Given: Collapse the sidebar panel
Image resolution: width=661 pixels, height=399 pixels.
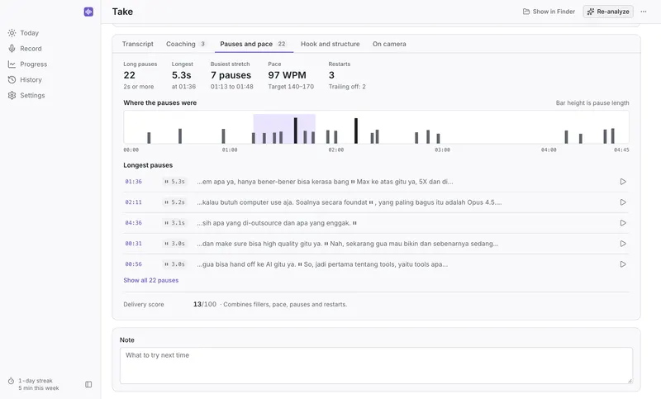Looking at the screenshot, I should [x=88, y=384].
